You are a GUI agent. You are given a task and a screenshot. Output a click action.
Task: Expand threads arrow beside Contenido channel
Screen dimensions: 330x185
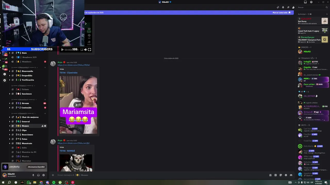[x=10, y=108]
